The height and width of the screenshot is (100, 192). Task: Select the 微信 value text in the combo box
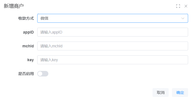(44, 18)
